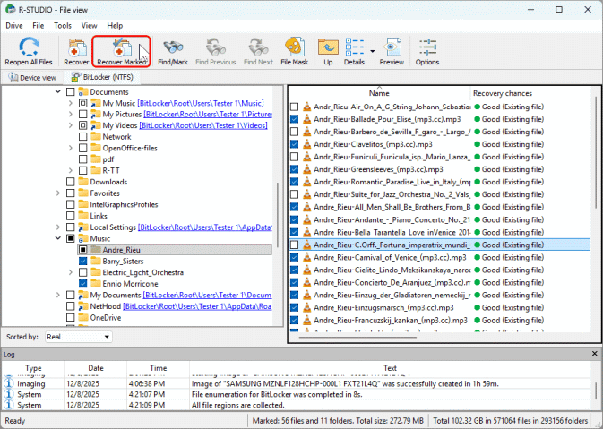Toggle the Barry_Sisters folder checkbox

83,262
